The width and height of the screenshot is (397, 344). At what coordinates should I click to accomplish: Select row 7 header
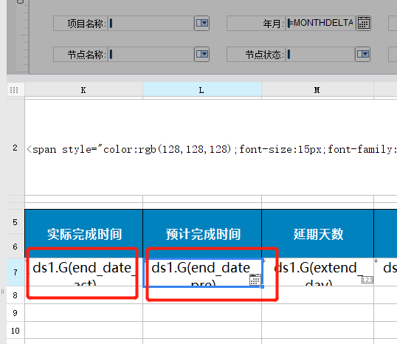15,272
